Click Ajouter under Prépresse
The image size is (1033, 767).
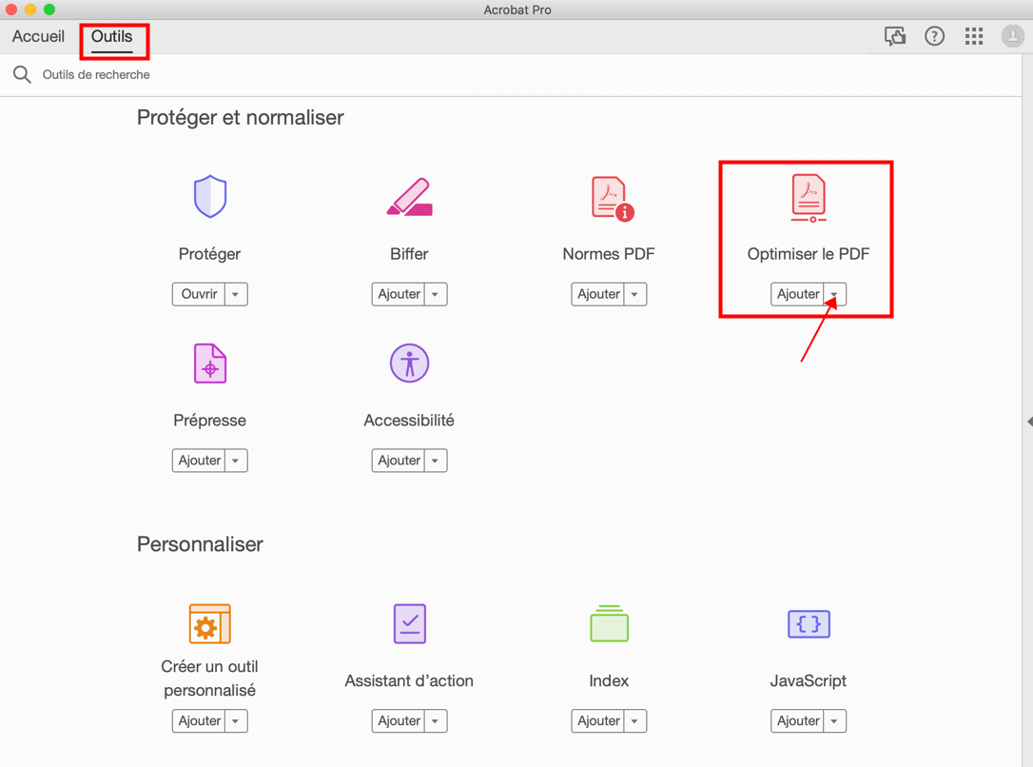(199, 461)
